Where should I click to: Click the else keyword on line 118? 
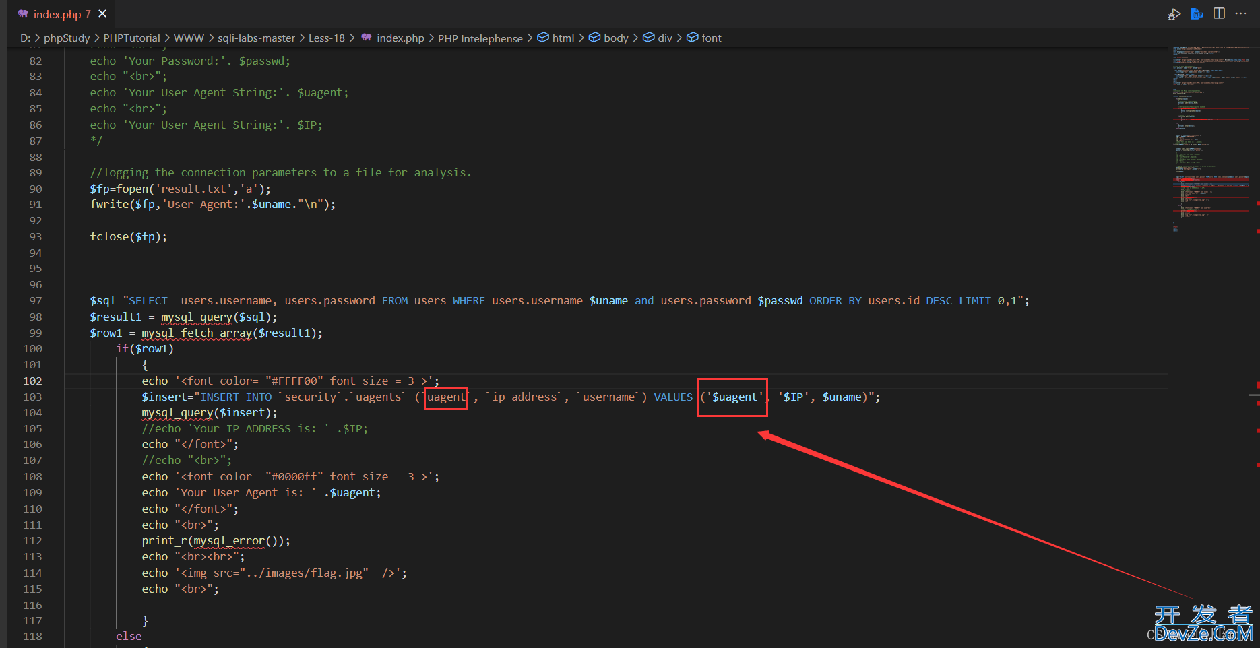coord(129,637)
